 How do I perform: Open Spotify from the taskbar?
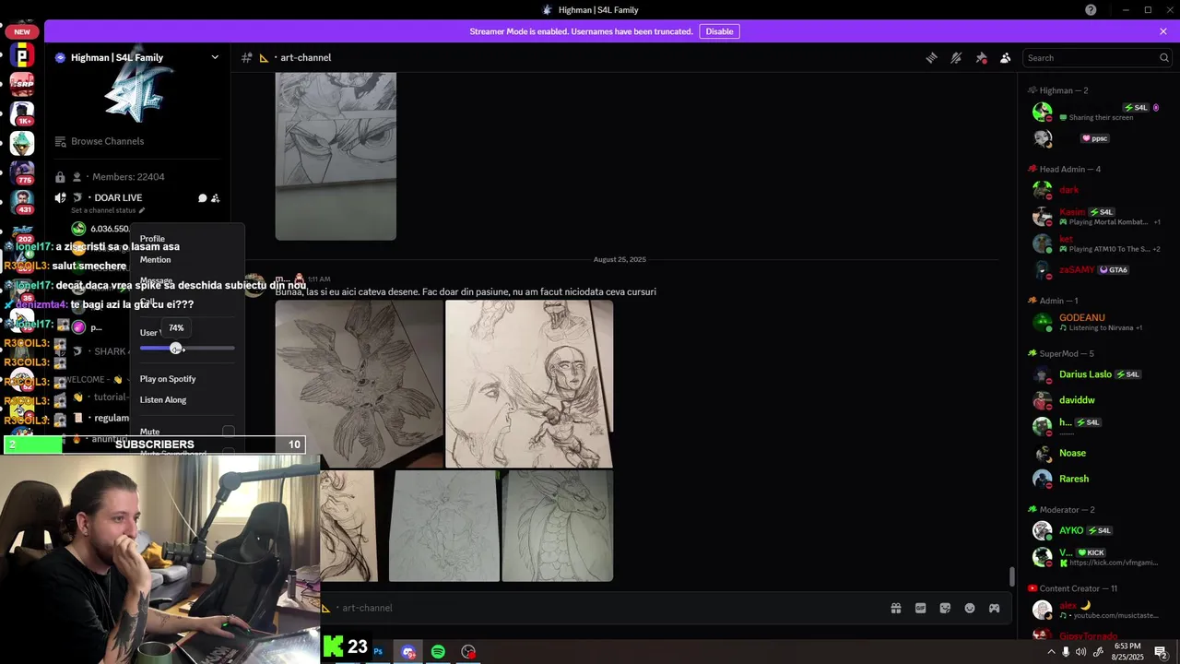pos(438,651)
